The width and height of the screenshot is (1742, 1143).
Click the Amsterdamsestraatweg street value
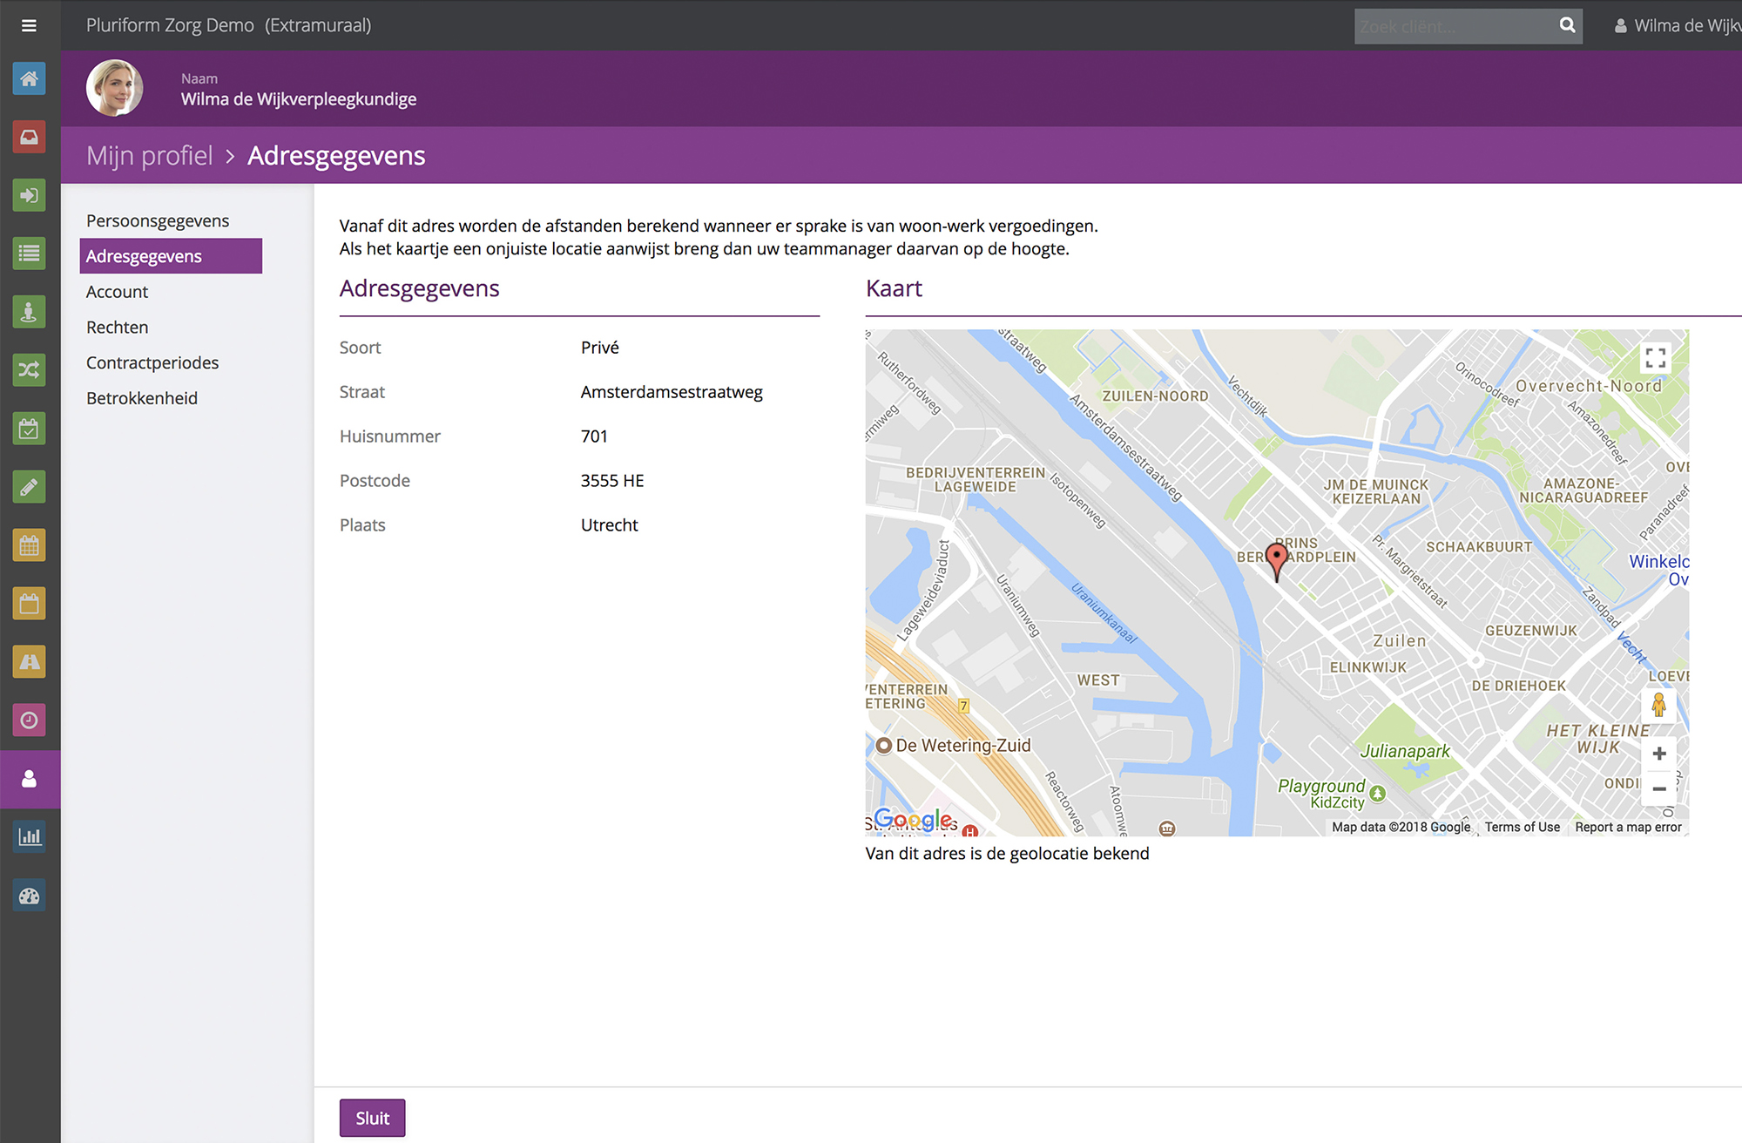coord(672,392)
